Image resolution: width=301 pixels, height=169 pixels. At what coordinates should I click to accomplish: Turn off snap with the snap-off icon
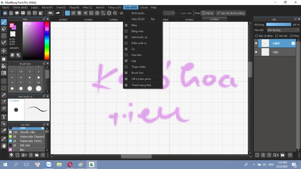click(x=67, y=13)
